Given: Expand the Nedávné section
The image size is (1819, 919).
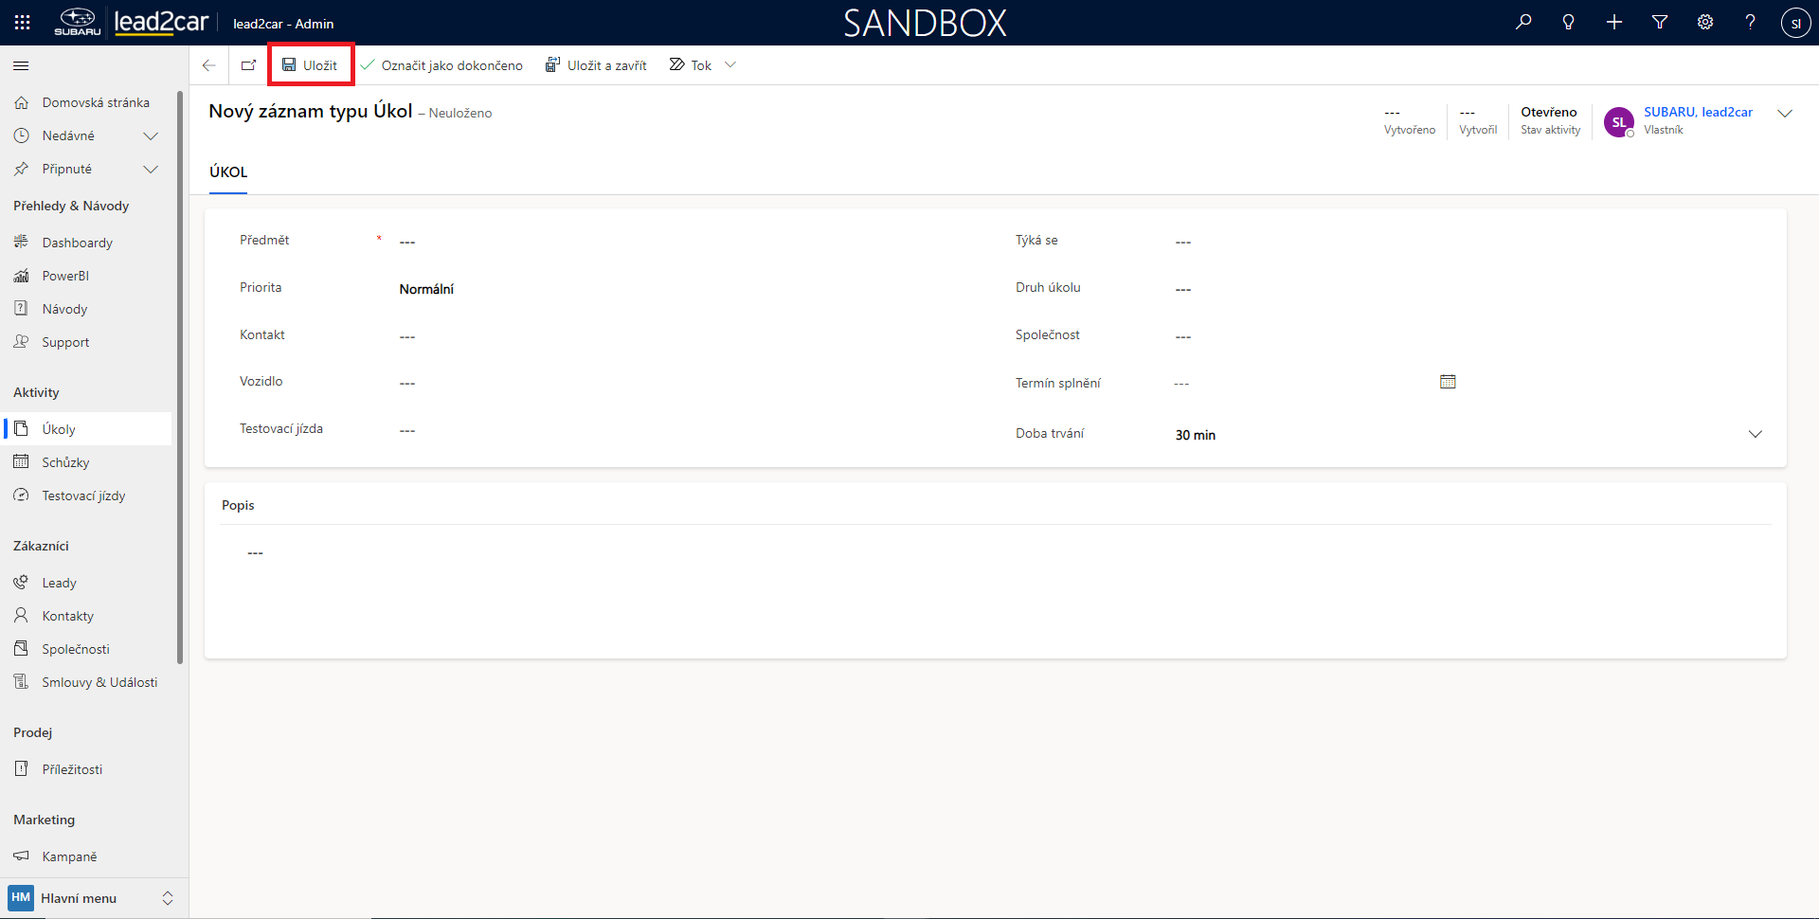Looking at the screenshot, I should point(150,136).
